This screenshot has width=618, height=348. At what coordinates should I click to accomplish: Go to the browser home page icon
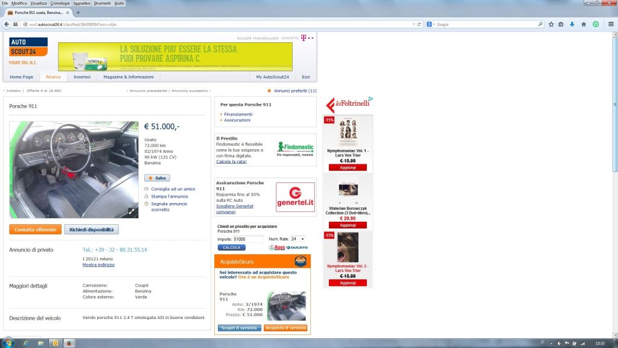(x=584, y=24)
